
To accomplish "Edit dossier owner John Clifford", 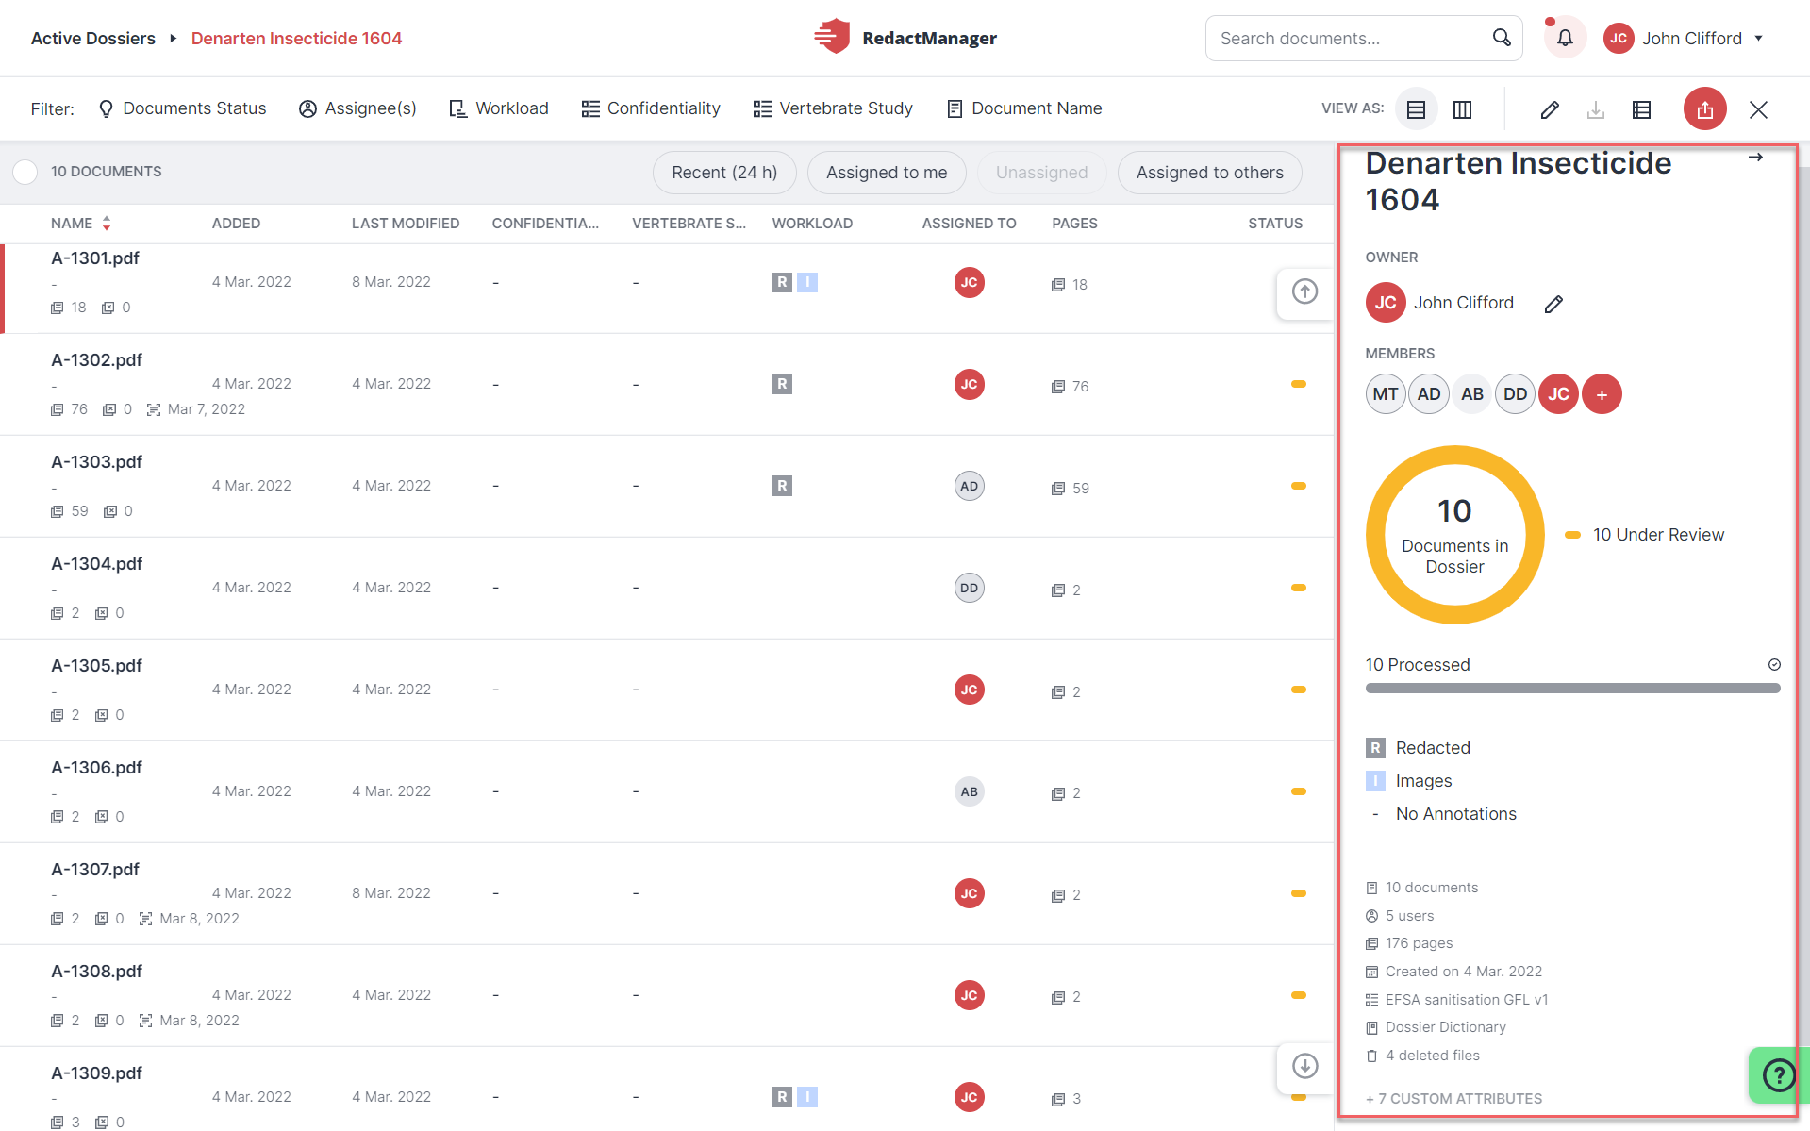I will click(1553, 304).
